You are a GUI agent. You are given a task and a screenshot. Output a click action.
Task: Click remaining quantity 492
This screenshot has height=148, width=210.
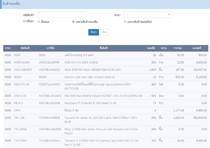(154, 96)
